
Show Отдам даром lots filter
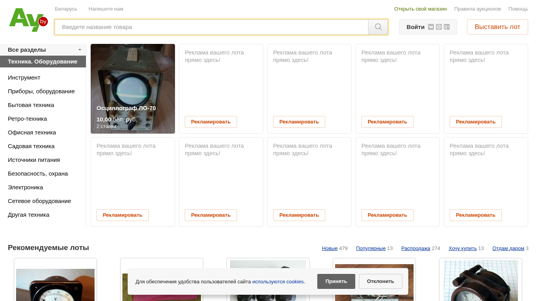pos(508,248)
